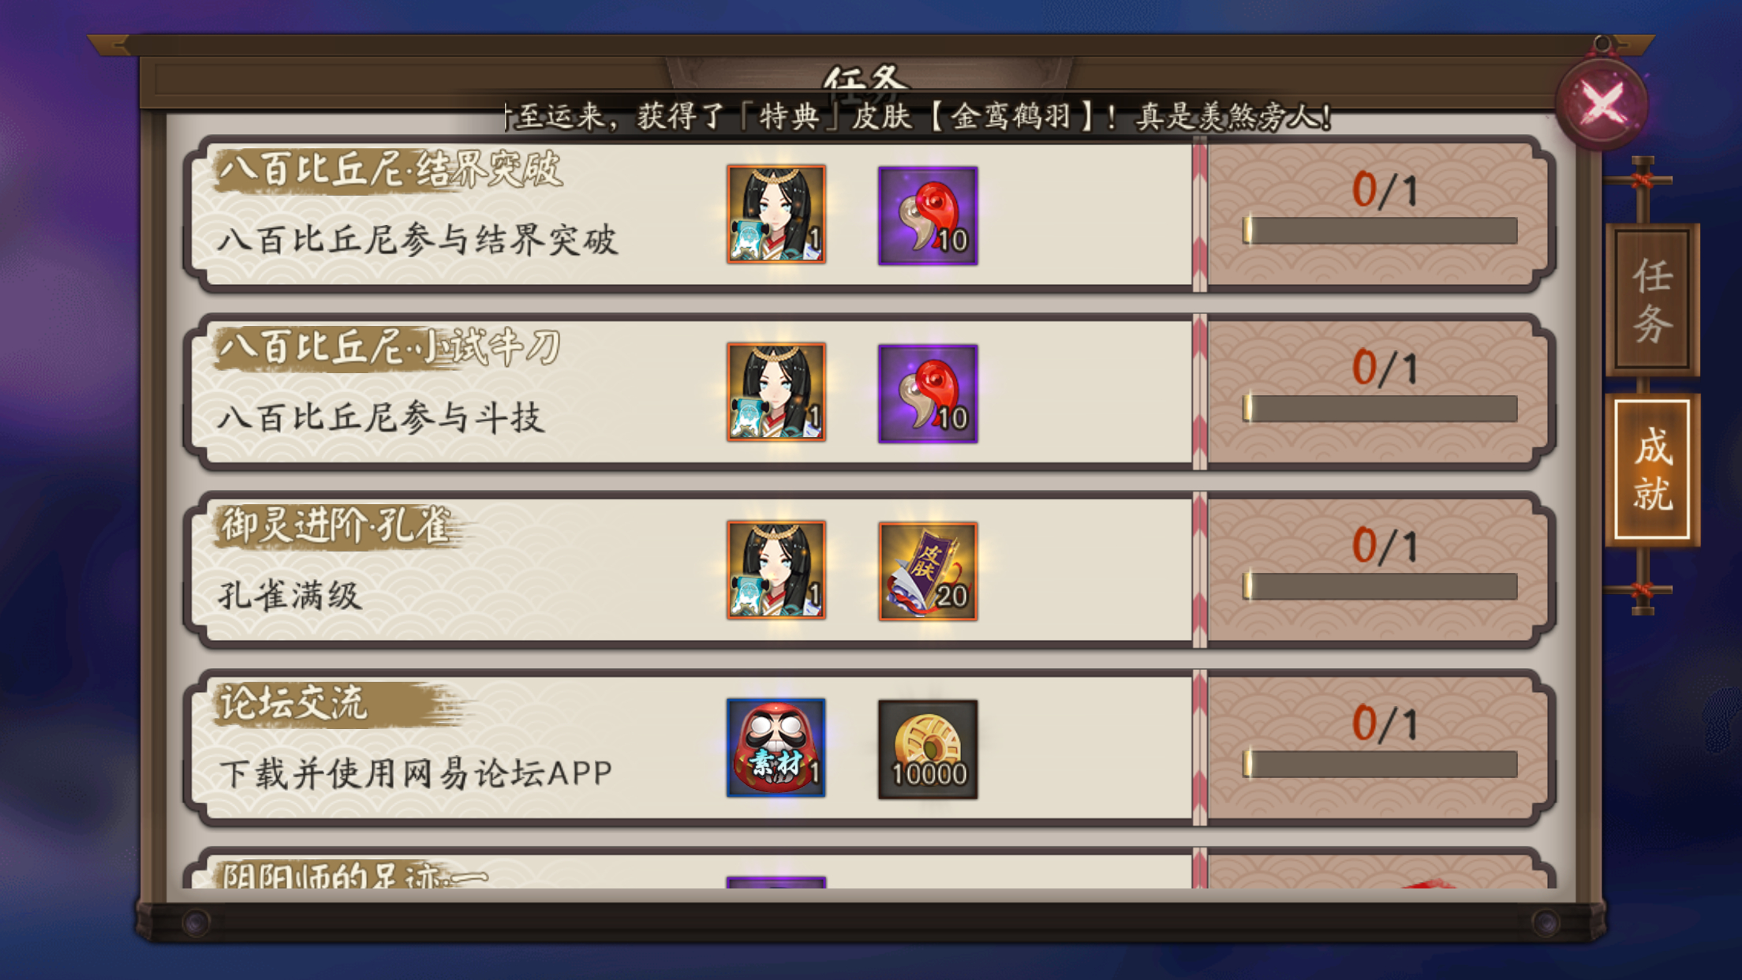The width and height of the screenshot is (1742, 980).
Task: Tap the shikigami reward icon in 结界突破 row
Action: (x=776, y=214)
